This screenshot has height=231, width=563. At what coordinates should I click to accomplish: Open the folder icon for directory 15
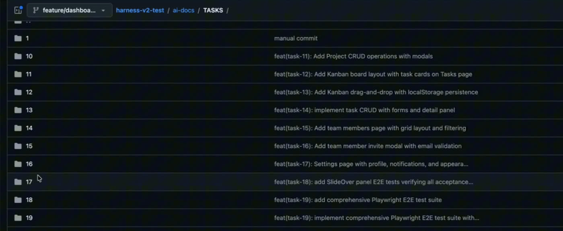[x=18, y=146]
